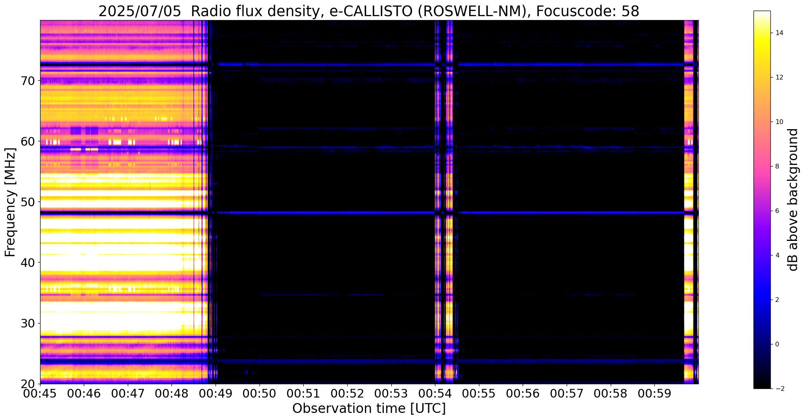This screenshot has width=805, height=420.
Task: Click the 00:48 time tick label
Action: (x=171, y=393)
